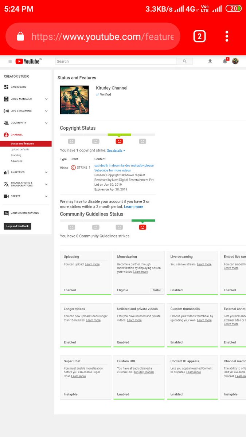The image size is (246, 437).
Task: Click the 'Eligible' status under Monetization
Action: 122,290
